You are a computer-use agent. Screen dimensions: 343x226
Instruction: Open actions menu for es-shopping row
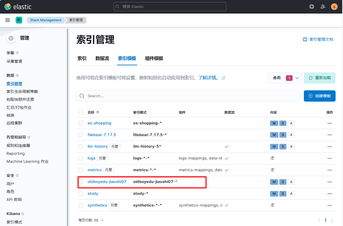coord(330,123)
